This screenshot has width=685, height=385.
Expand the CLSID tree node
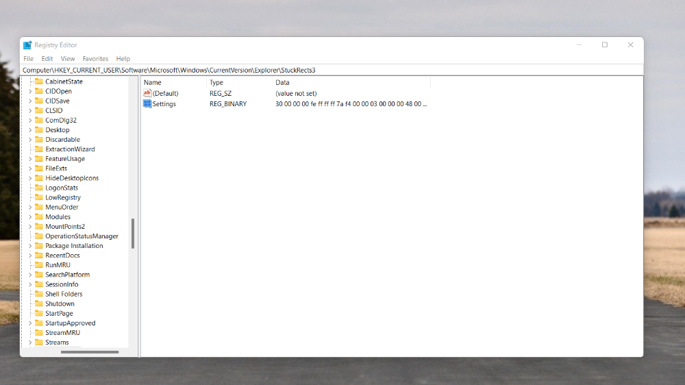[30, 110]
